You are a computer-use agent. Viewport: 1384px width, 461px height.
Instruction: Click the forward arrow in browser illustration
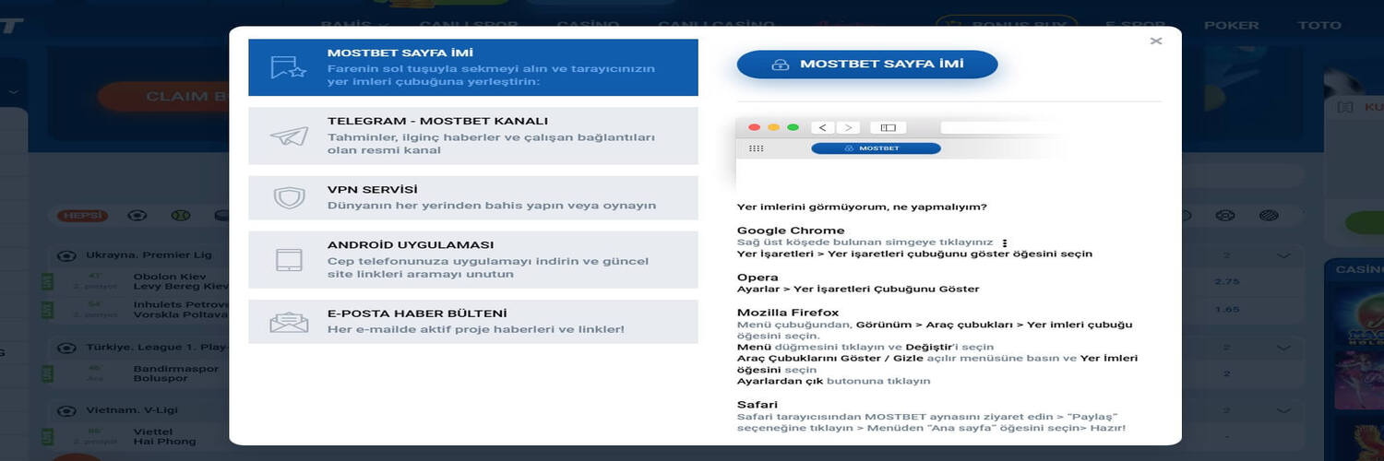pyautogui.click(x=848, y=127)
